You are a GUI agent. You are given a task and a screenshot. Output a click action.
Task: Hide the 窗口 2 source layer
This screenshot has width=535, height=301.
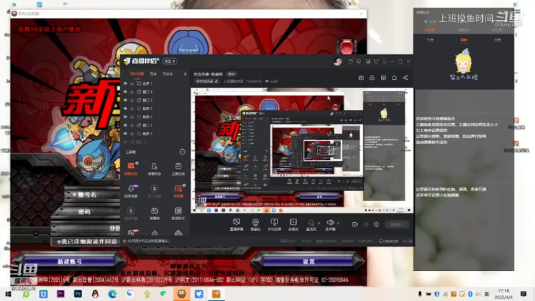125,125
